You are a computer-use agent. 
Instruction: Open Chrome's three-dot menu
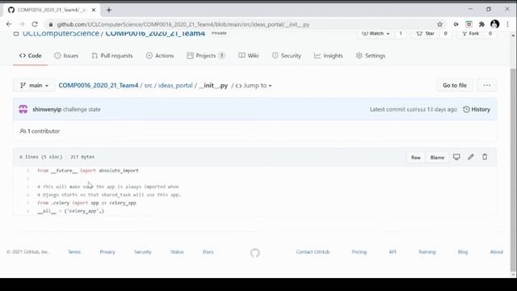pyautogui.click(x=508, y=24)
